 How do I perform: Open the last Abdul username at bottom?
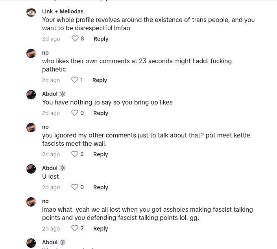coord(50,242)
